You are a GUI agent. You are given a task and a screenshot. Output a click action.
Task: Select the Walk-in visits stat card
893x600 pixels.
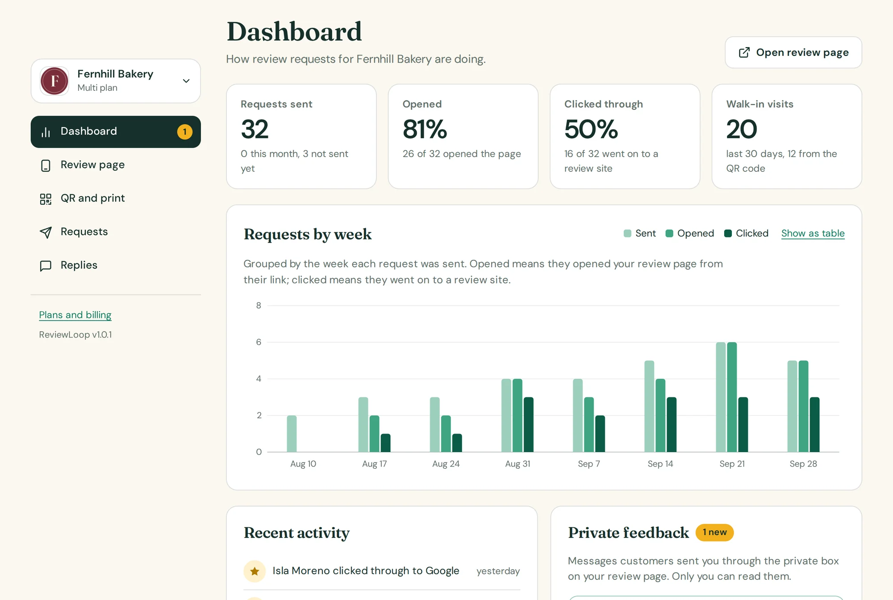tap(787, 137)
